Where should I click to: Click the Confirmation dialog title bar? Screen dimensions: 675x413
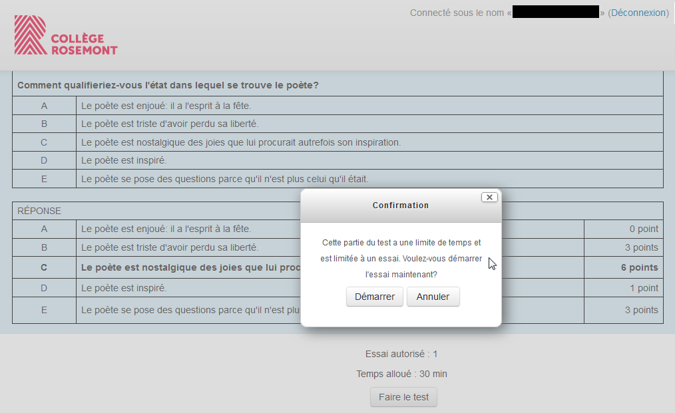(400, 206)
